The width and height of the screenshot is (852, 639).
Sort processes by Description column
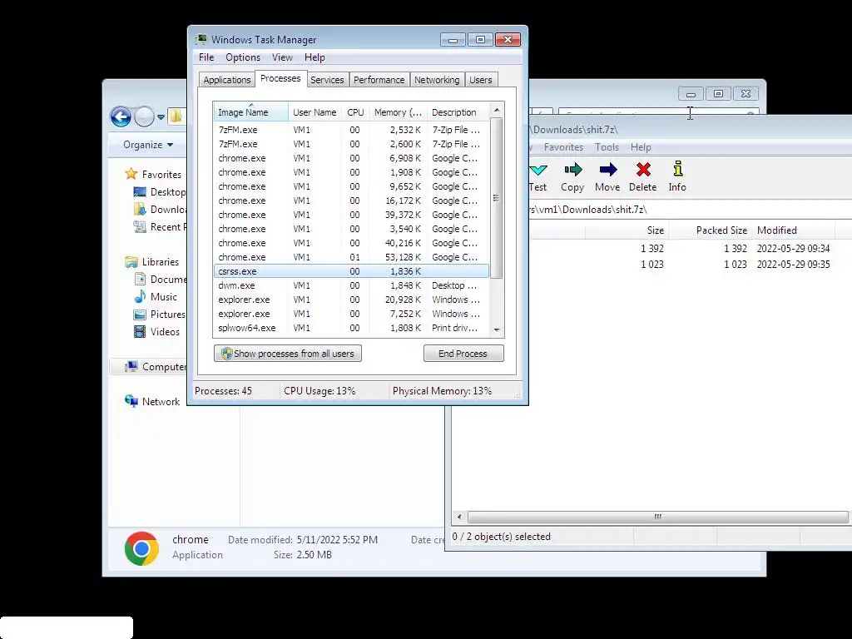pos(458,112)
